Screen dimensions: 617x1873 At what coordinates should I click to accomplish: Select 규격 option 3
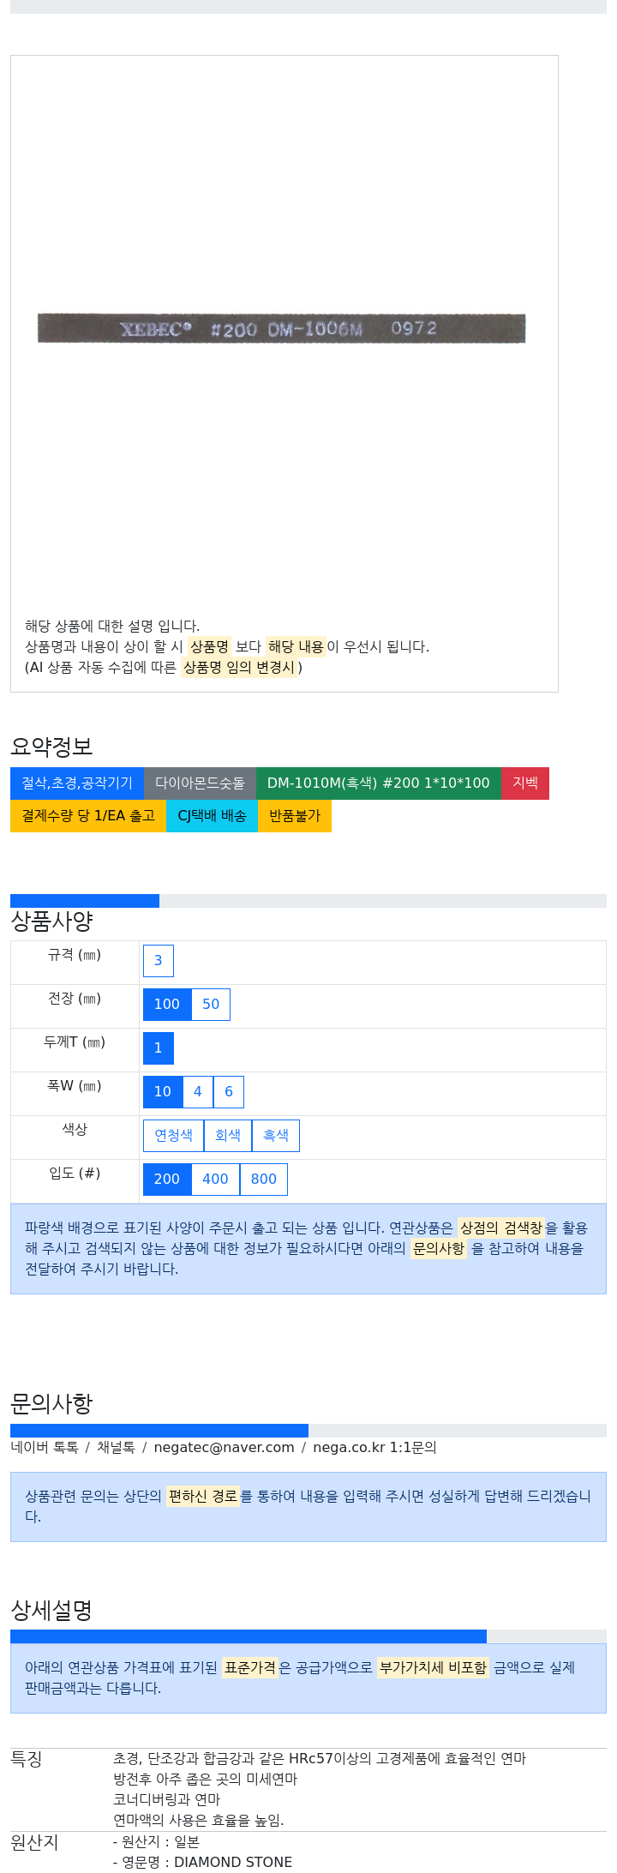158,960
